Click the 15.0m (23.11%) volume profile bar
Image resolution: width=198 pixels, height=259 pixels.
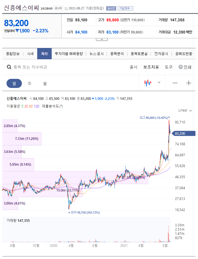(42, 190)
